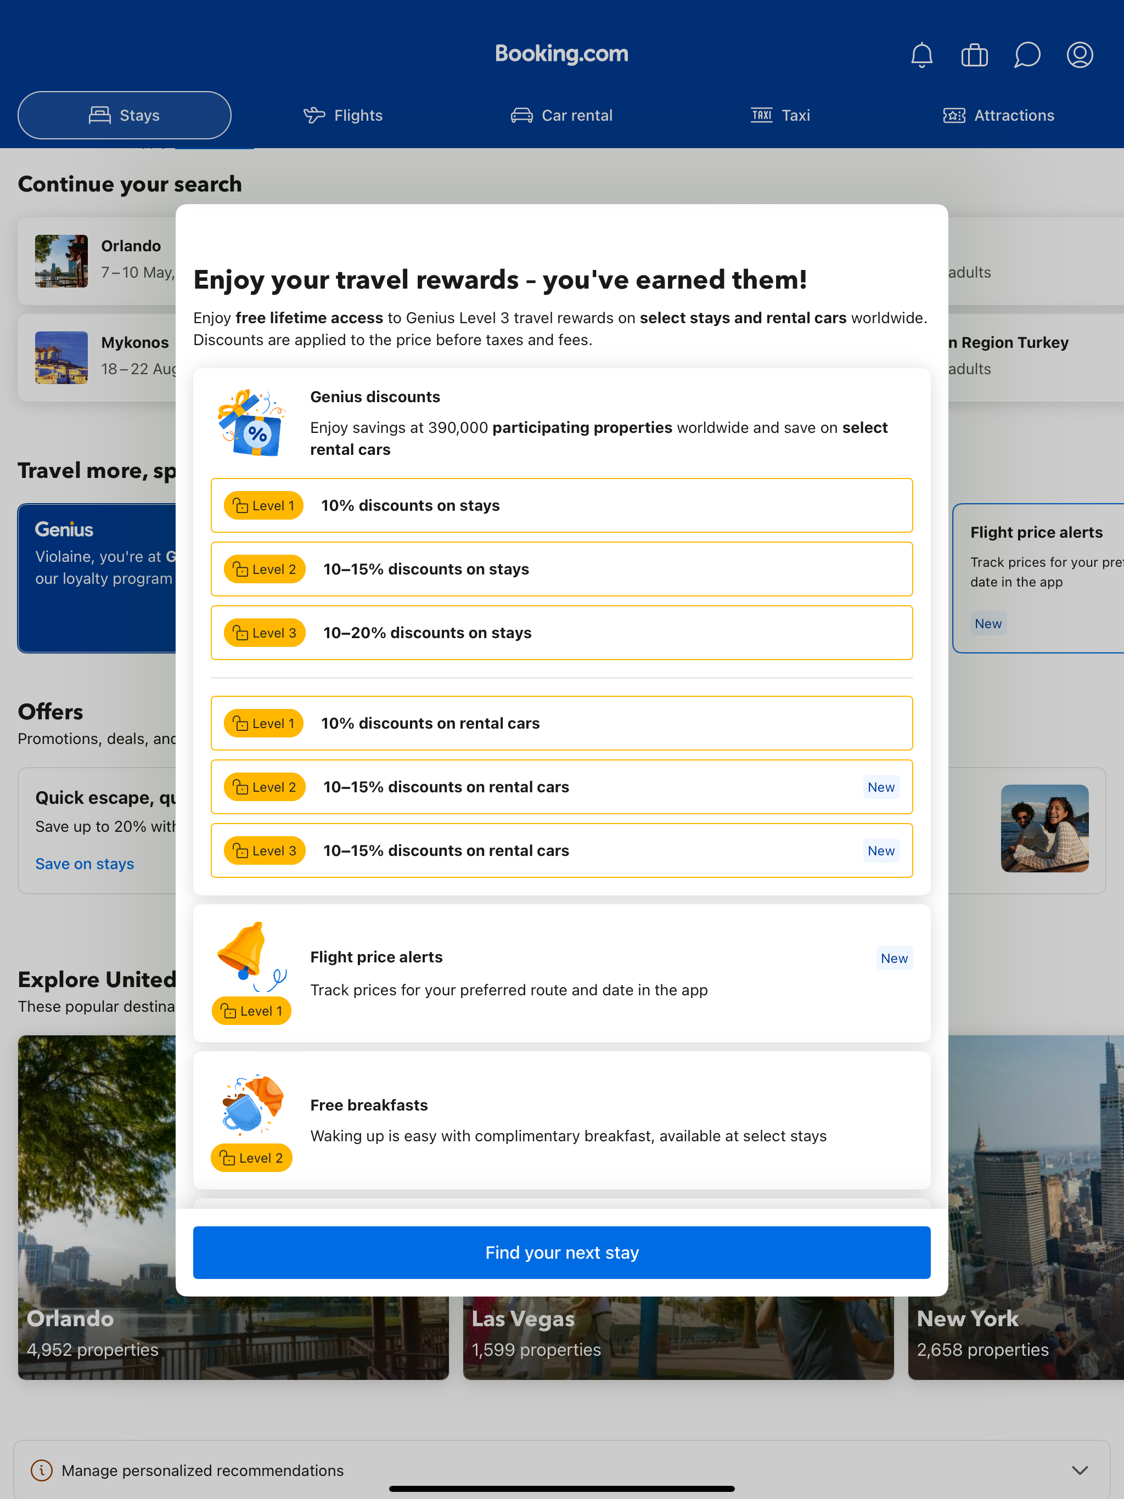1124x1499 pixels.
Task: Select the 10–15% discounts on stays row
Action: coord(561,569)
